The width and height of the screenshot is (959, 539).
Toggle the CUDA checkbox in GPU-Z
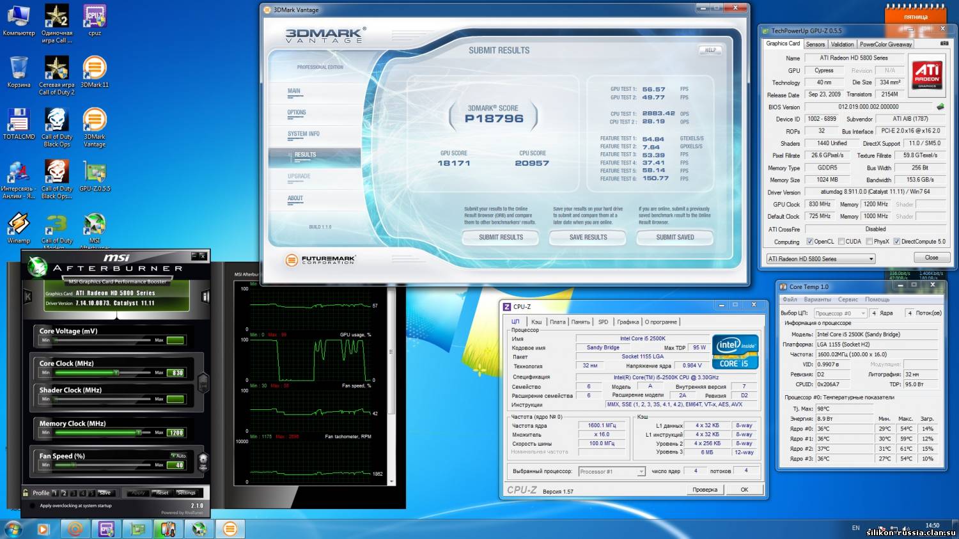click(841, 242)
